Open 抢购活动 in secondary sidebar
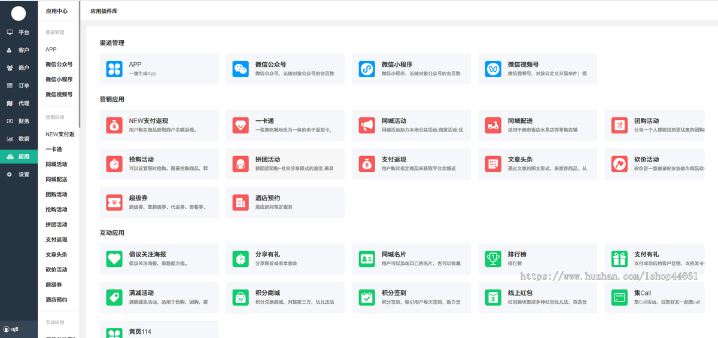 tap(56, 209)
